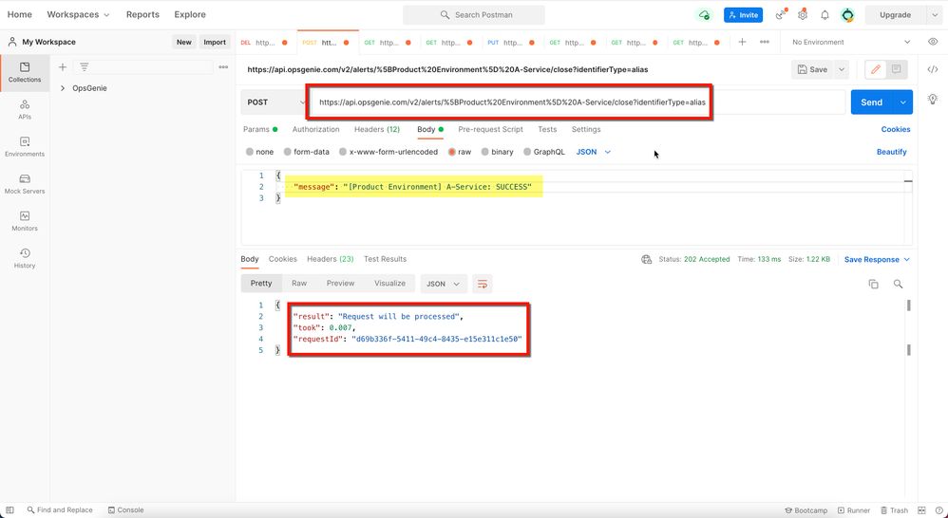The image size is (948, 518).
Task: Open the tab options ellipsis menu
Action: pyautogui.click(x=765, y=42)
